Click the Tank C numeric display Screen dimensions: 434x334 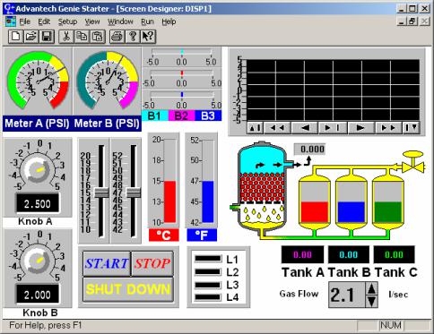(x=394, y=254)
